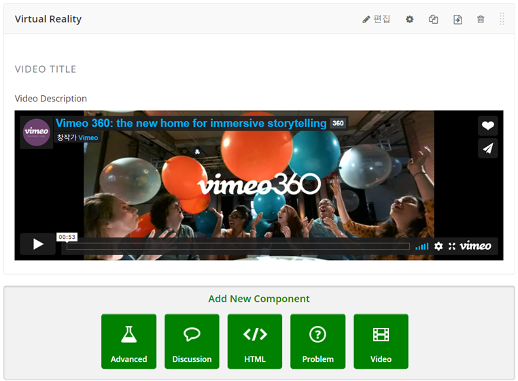This screenshot has height=381, width=518.
Task: Like the video with heart icon
Action: point(487,125)
